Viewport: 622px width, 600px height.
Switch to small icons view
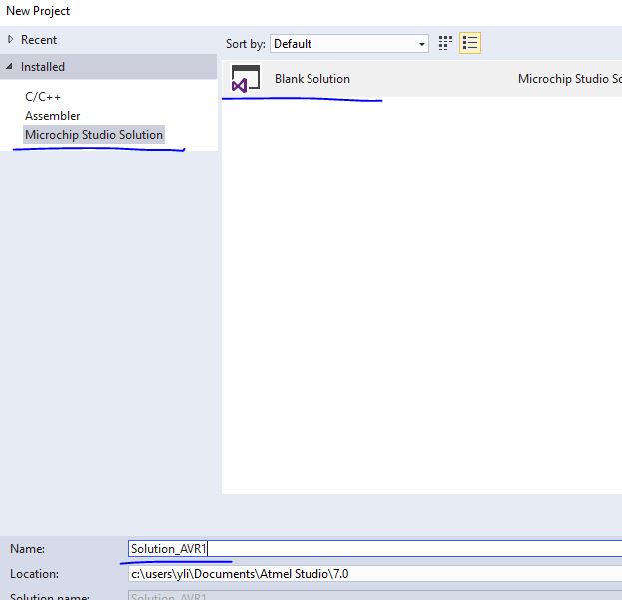pos(445,43)
